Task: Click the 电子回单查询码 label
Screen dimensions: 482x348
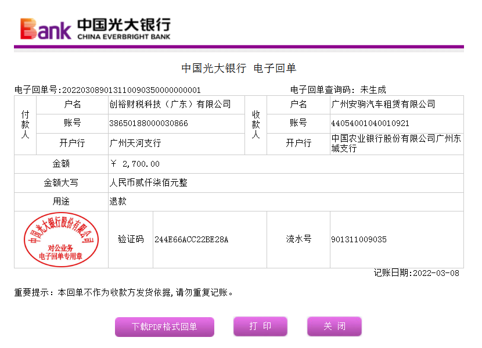Action: click(323, 90)
